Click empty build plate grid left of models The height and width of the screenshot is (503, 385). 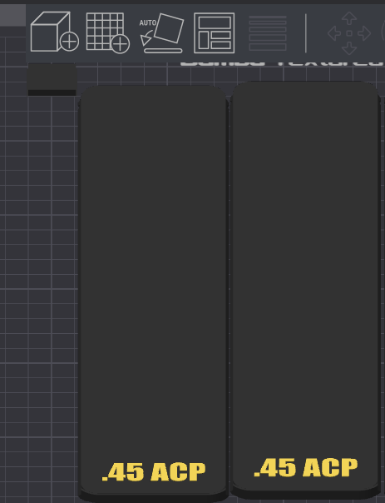pyautogui.click(x=38, y=256)
